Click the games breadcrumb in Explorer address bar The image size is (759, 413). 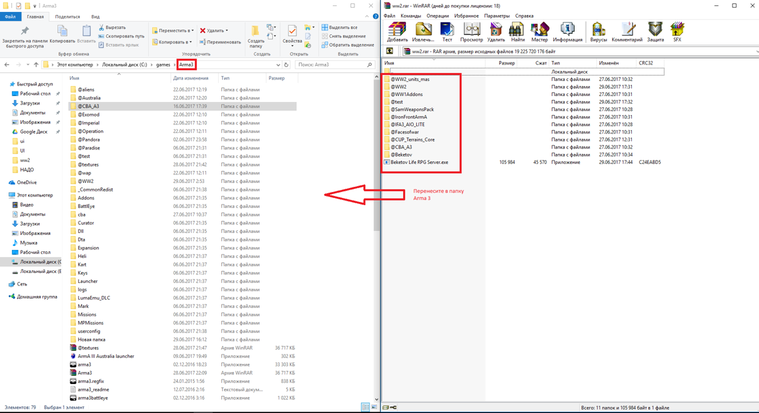(163, 64)
